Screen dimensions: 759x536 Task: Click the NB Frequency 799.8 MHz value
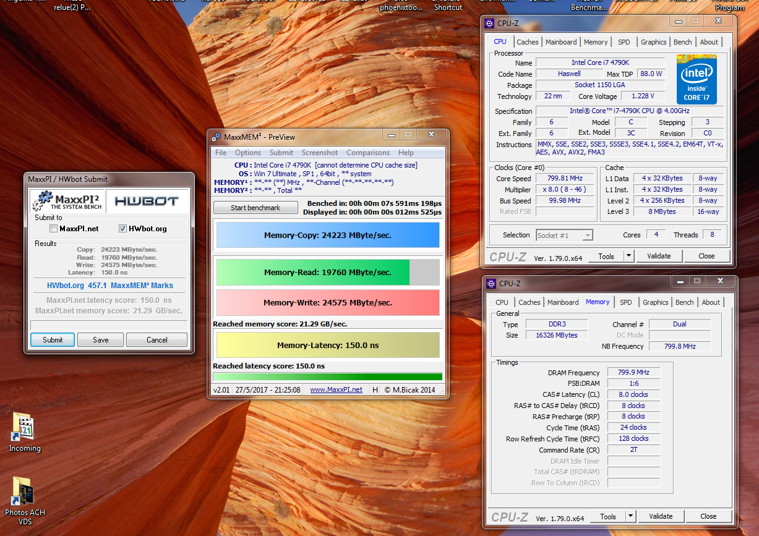pyautogui.click(x=680, y=346)
